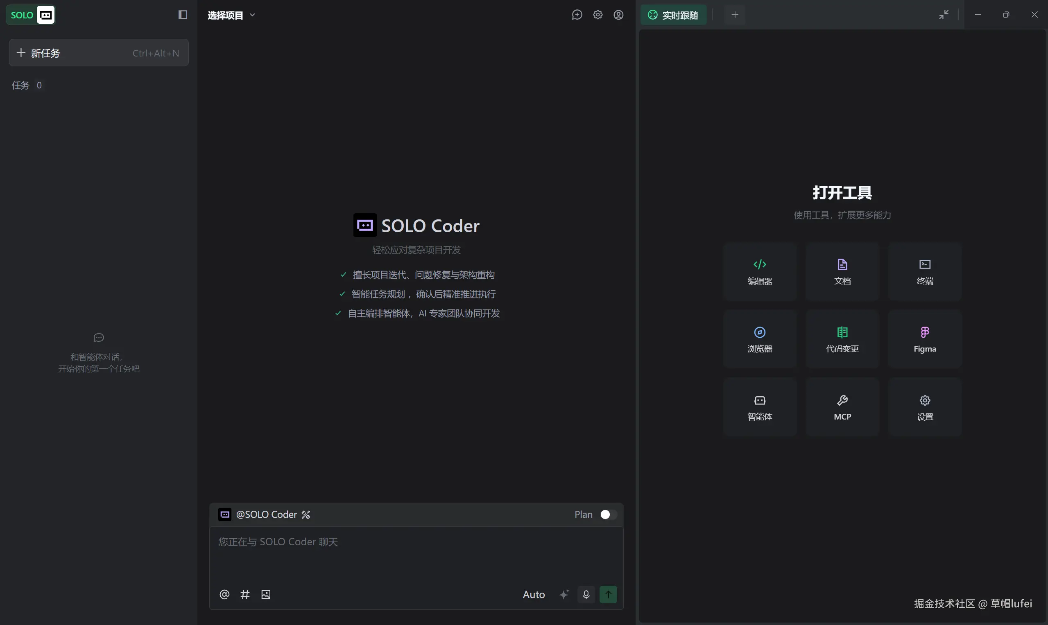This screenshot has width=1048, height=625.
Task: Click the 新任务 new task button
Action: (99, 53)
